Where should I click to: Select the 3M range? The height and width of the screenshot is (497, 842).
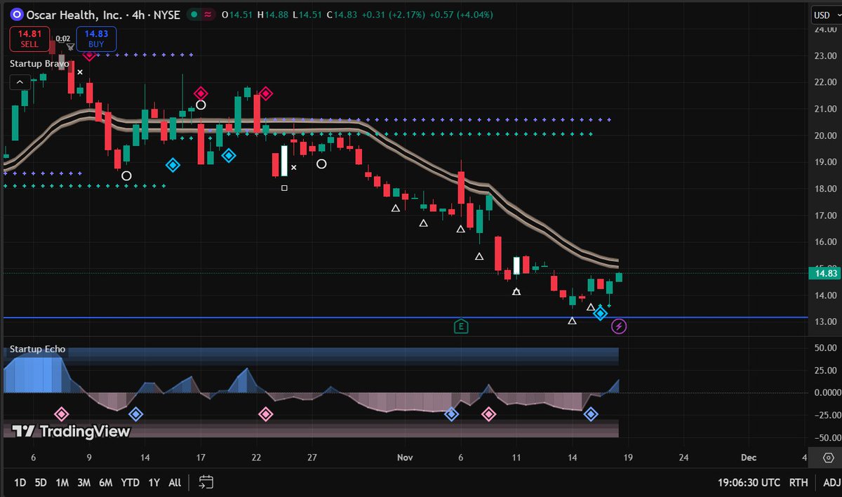(x=83, y=482)
